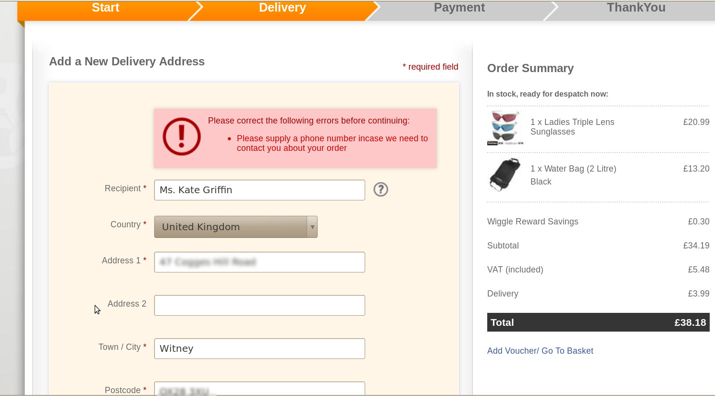Open the Water Bag product thumbnail
The image size is (715, 396).
tap(505, 174)
